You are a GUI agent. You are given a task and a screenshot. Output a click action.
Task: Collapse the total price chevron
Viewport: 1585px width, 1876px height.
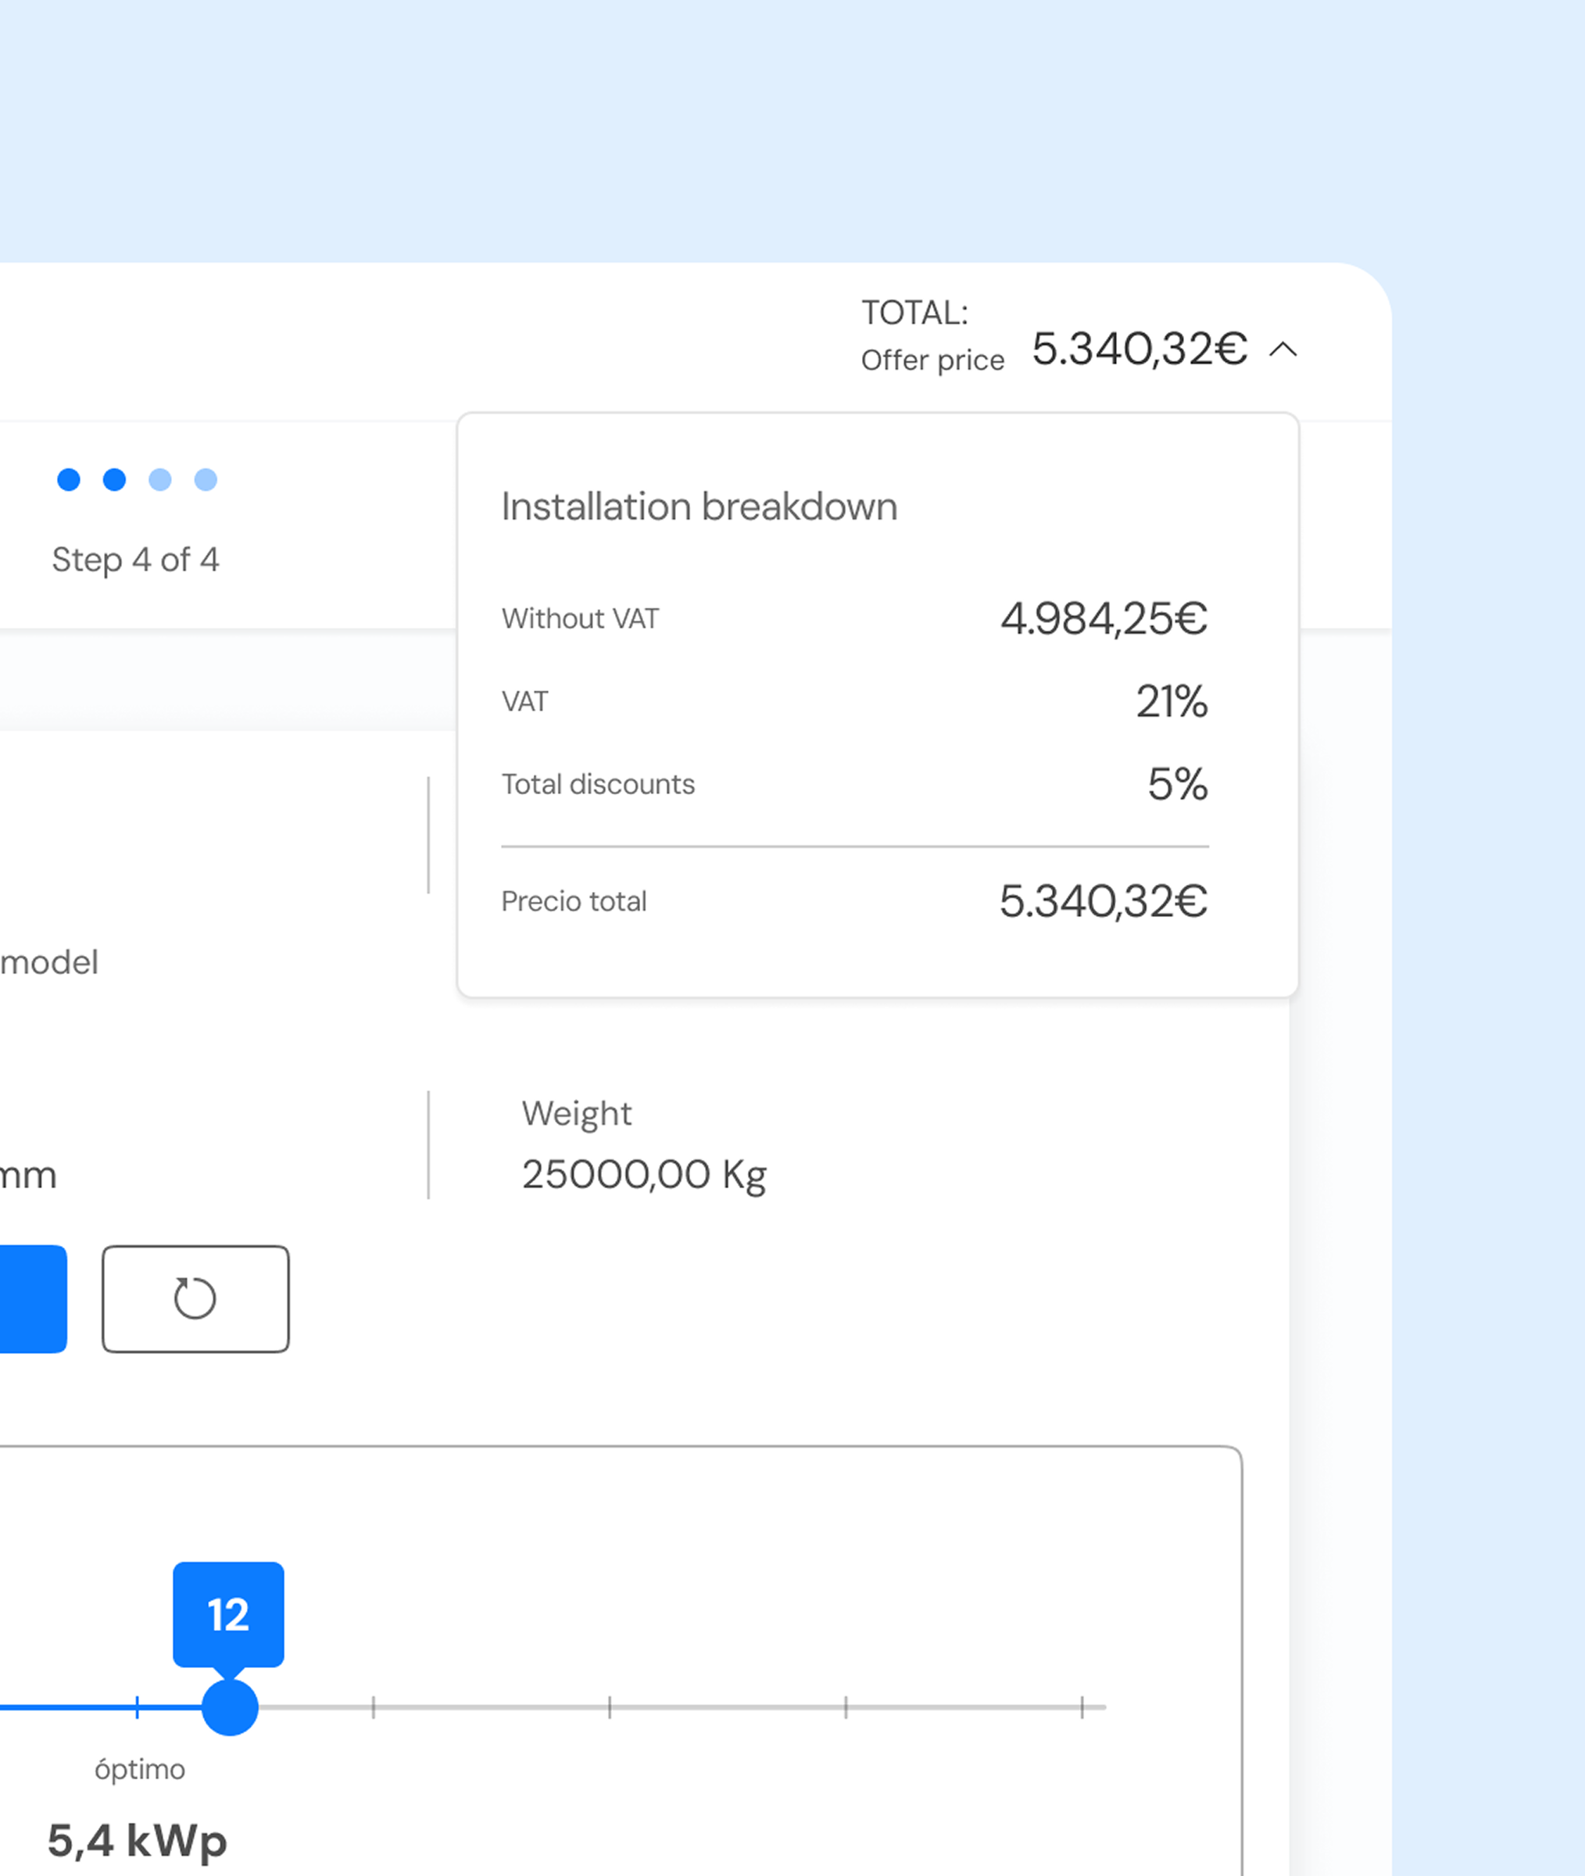pos(1283,349)
